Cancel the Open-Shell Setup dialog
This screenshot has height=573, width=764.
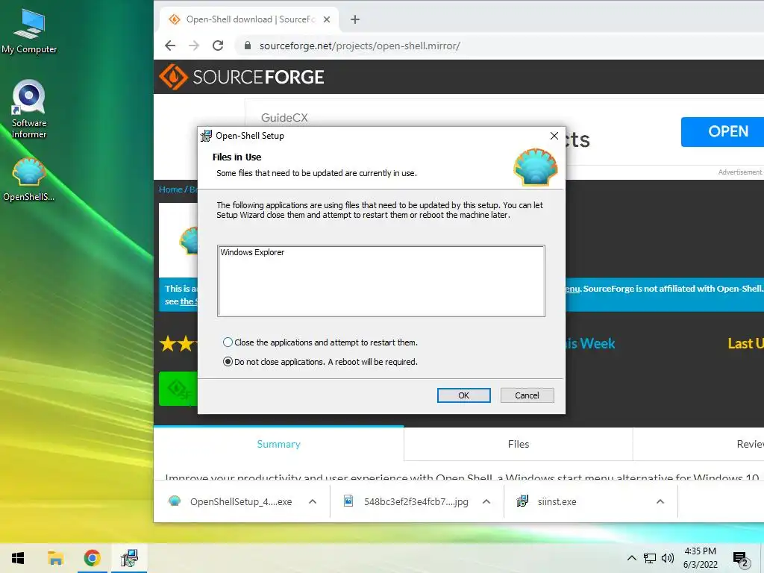click(527, 395)
